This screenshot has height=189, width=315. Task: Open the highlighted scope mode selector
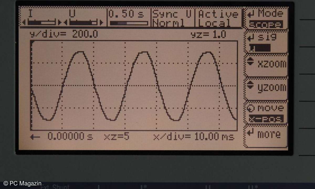coord(266,25)
